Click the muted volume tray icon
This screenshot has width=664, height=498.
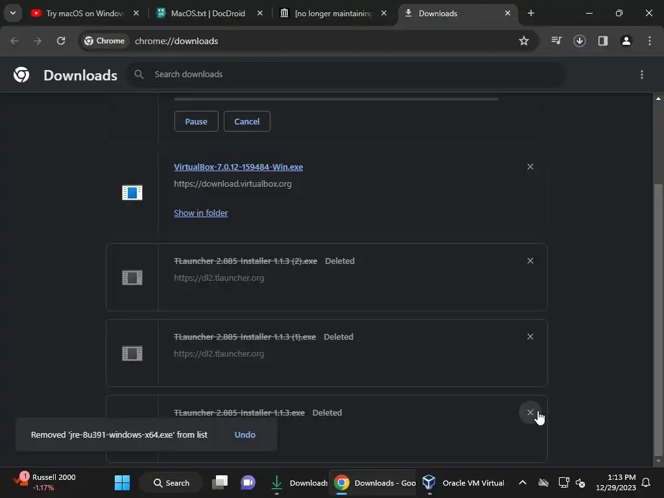click(x=580, y=482)
